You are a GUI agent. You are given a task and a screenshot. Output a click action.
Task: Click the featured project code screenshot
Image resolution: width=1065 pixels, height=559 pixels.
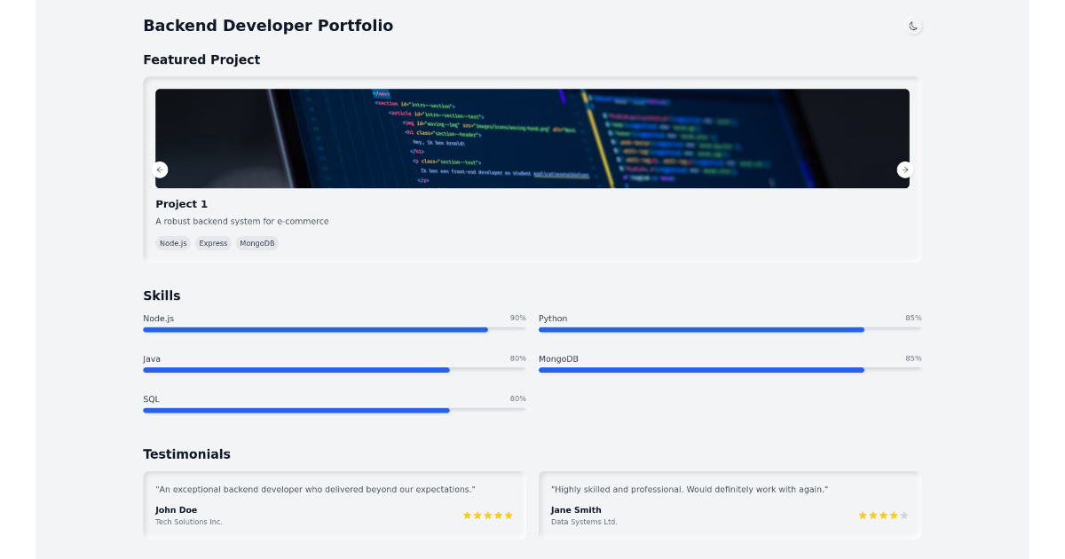click(x=532, y=138)
